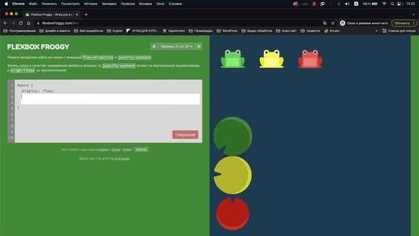Open the Settings button in the footer
Image resolution: width=419 pixels, height=236 pixels.
pos(141,149)
